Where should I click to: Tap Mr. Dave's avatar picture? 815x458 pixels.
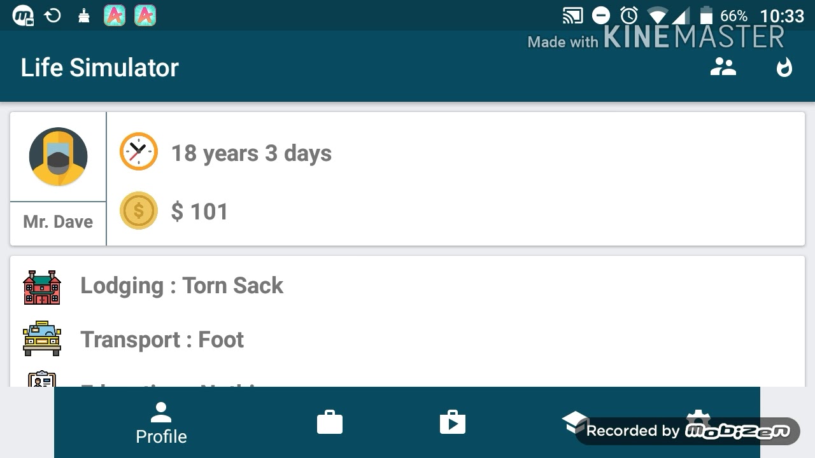click(58, 156)
